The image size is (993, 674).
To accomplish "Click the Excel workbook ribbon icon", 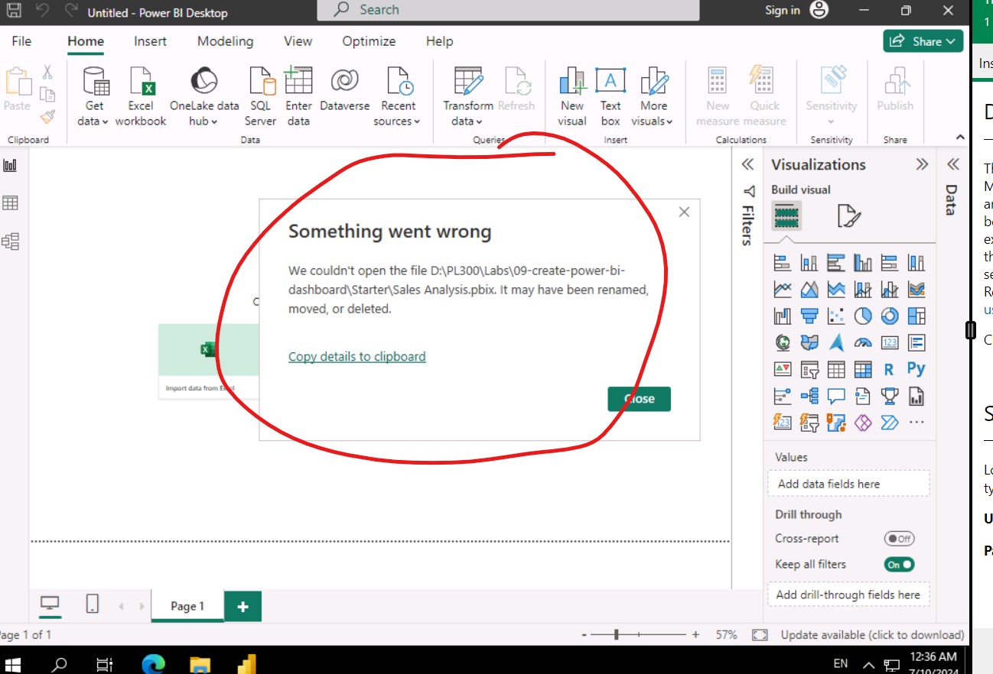I will point(141,96).
